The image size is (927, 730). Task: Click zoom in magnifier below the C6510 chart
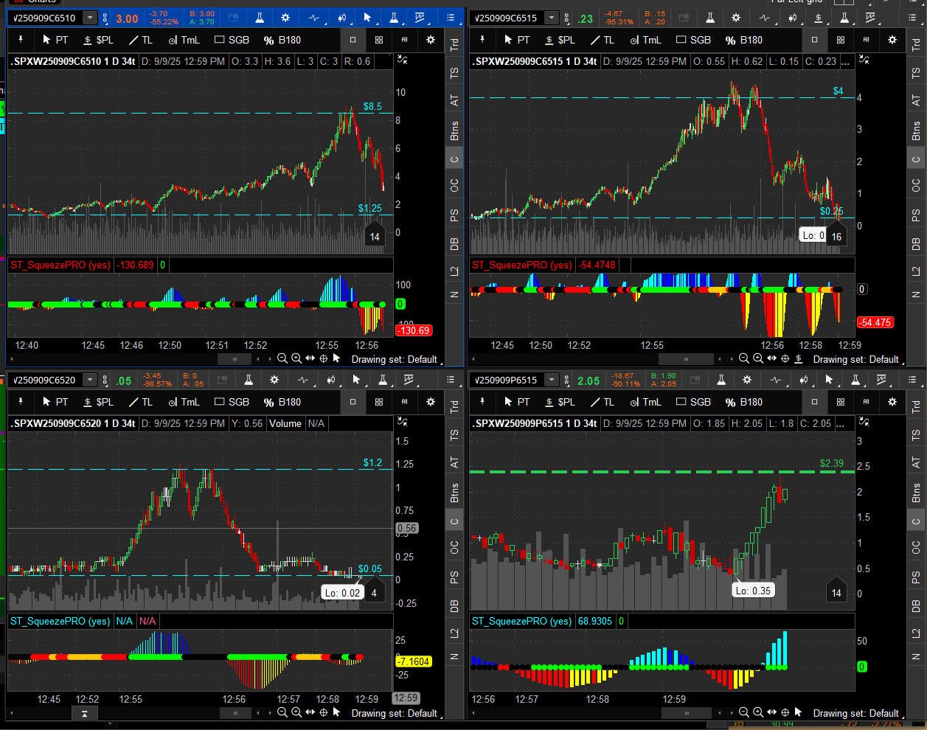pos(296,359)
